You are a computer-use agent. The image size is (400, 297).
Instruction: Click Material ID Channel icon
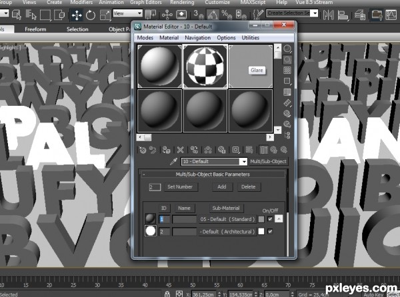[x=235, y=150]
